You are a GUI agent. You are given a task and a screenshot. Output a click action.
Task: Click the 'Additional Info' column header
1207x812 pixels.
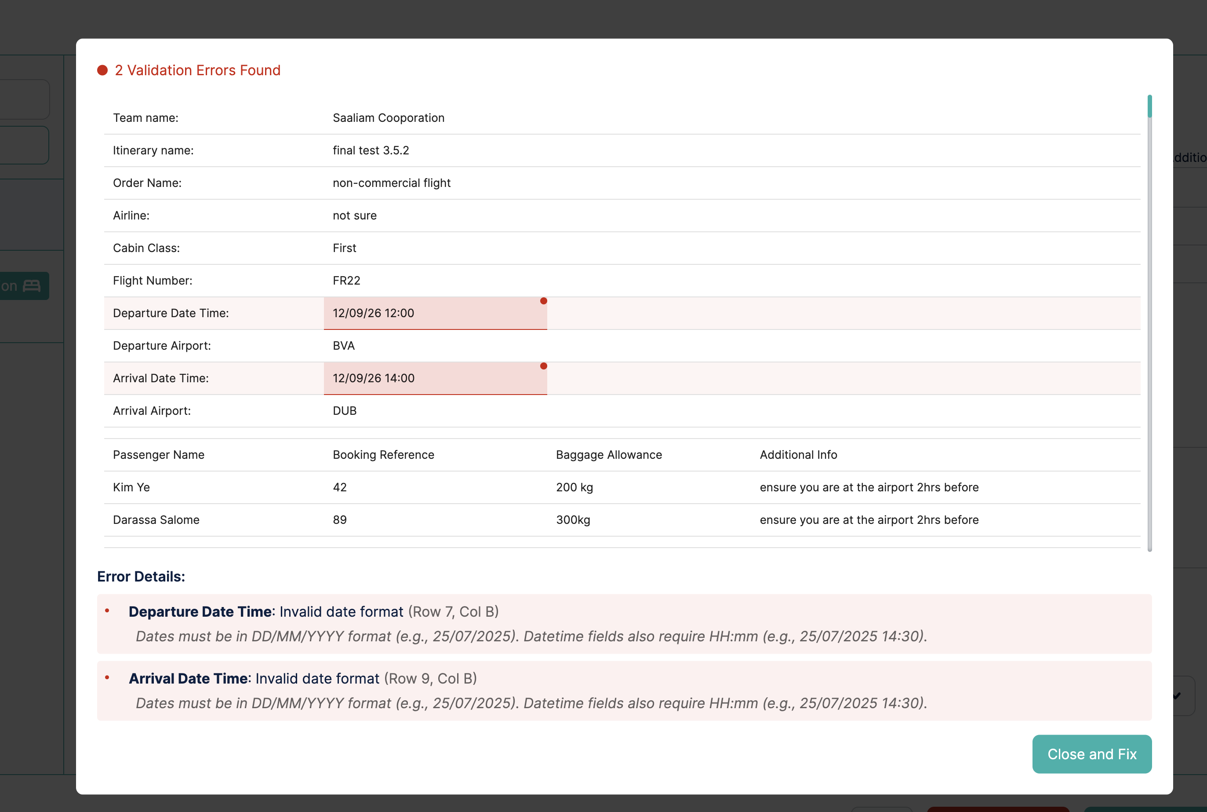pyautogui.click(x=798, y=455)
